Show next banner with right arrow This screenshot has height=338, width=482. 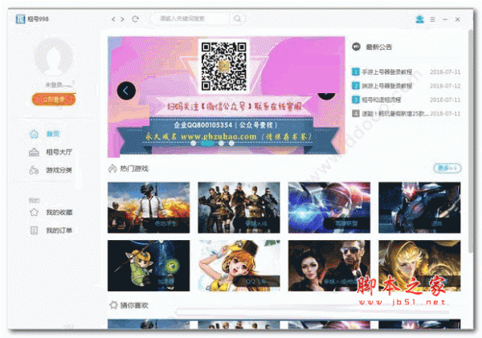326,95
